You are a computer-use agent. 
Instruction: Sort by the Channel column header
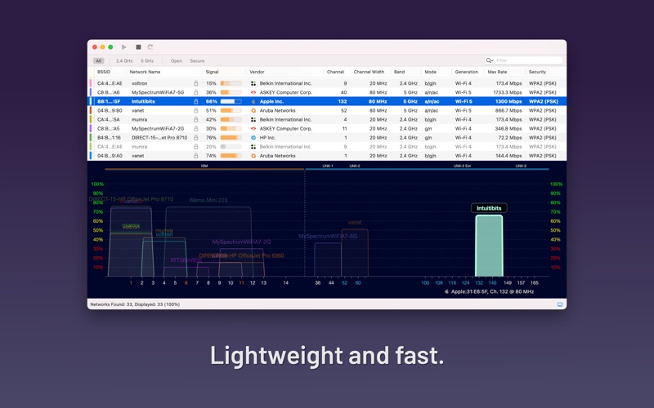336,72
